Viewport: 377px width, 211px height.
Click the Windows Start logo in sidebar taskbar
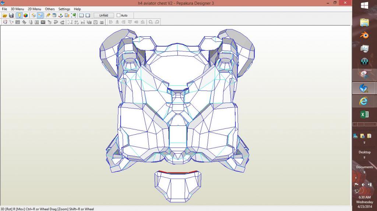point(364,5)
